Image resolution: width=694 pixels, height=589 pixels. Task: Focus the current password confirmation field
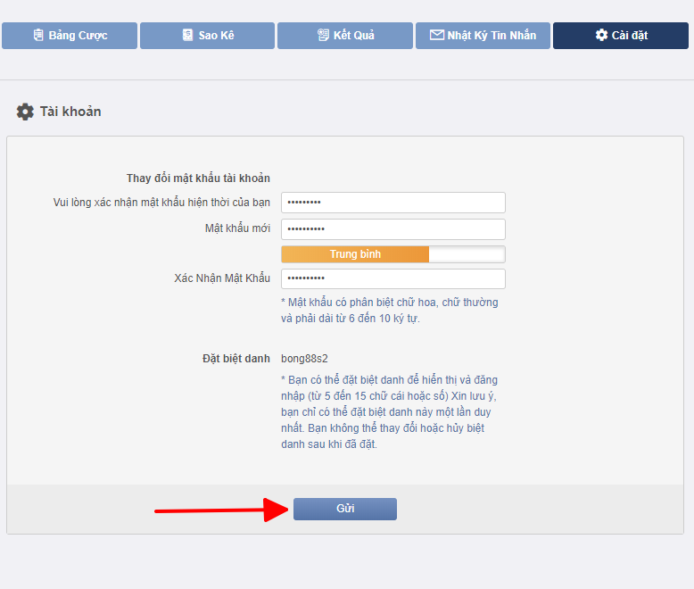coord(392,203)
